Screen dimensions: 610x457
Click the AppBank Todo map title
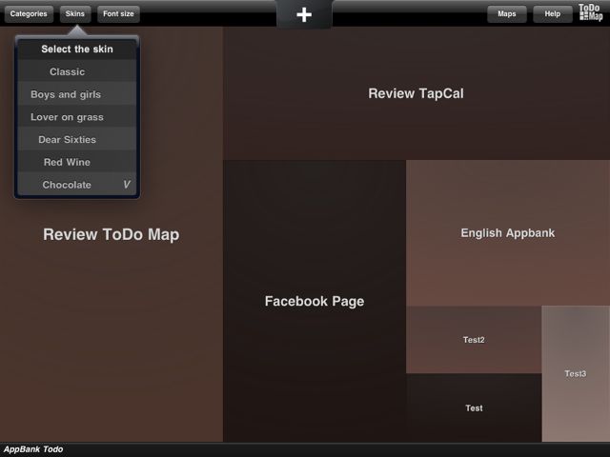pos(33,449)
